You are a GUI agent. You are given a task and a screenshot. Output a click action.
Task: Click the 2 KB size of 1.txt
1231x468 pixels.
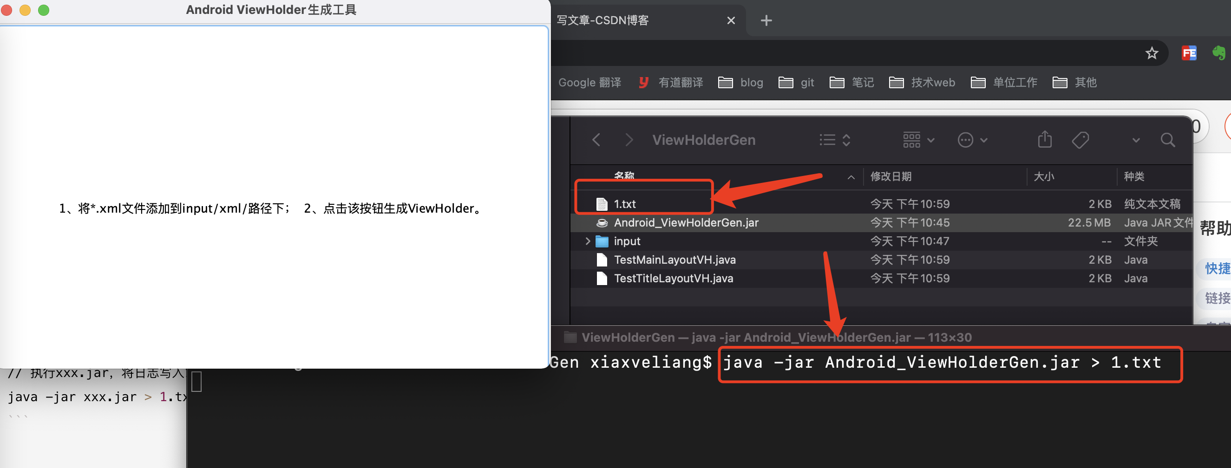pyautogui.click(x=1100, y=204)
